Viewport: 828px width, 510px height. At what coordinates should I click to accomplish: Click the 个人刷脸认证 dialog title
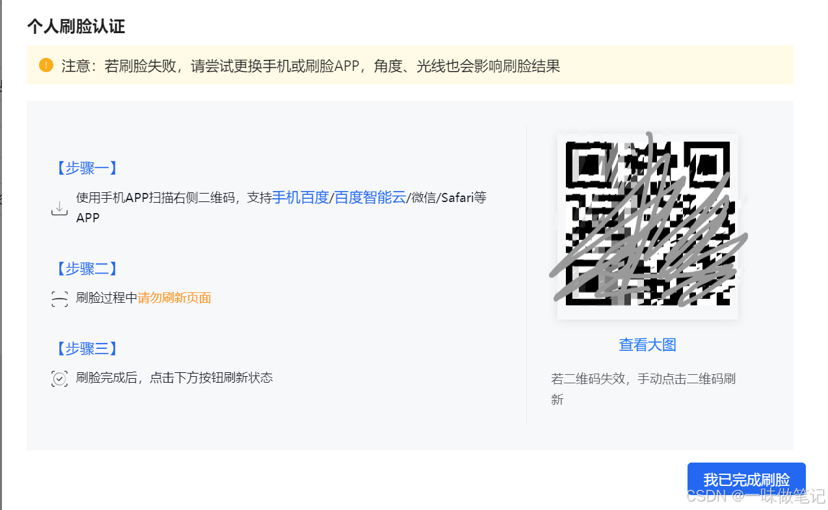coord(76,27)
